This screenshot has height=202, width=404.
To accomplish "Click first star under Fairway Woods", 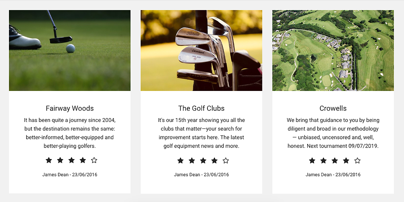I will pyautogui.click(x=49, y=160).
